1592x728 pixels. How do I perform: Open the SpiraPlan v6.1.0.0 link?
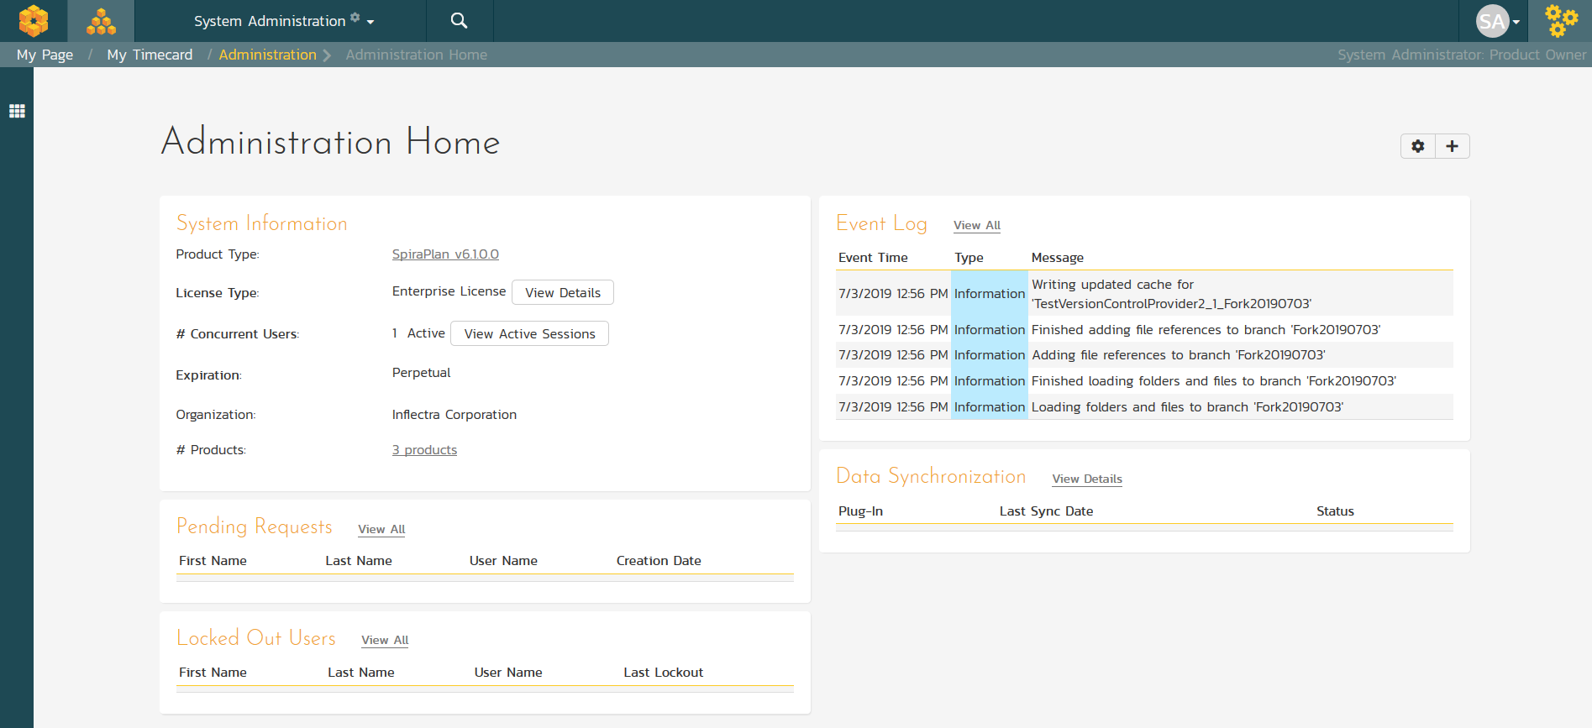click(x=445, y=254)
